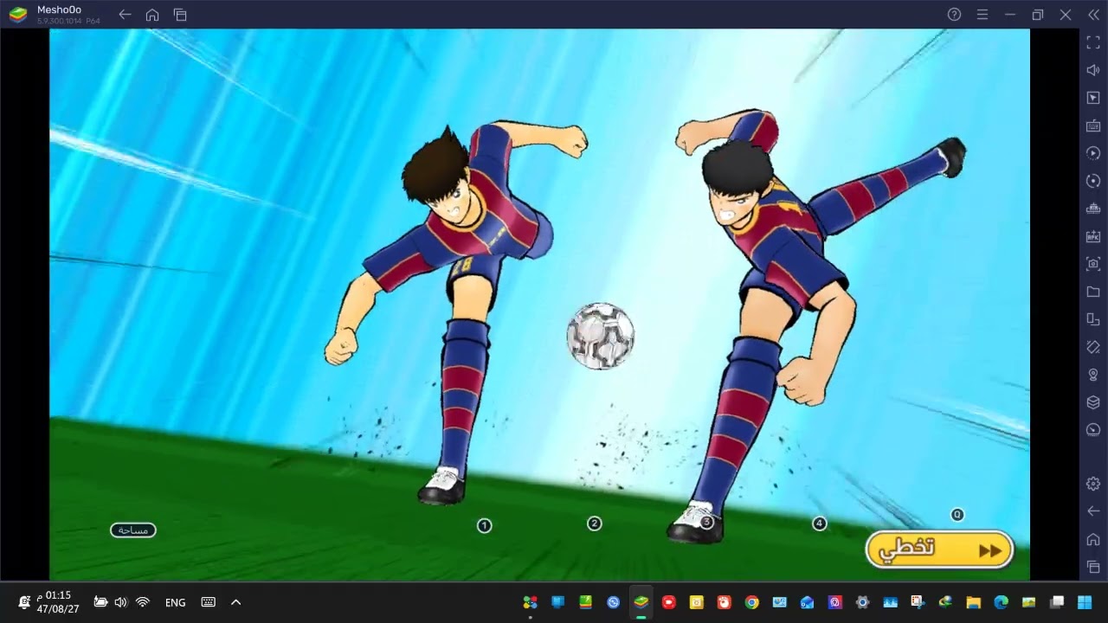
Task: Open the home screen from the title bar
Action: [x=152, y=15]
